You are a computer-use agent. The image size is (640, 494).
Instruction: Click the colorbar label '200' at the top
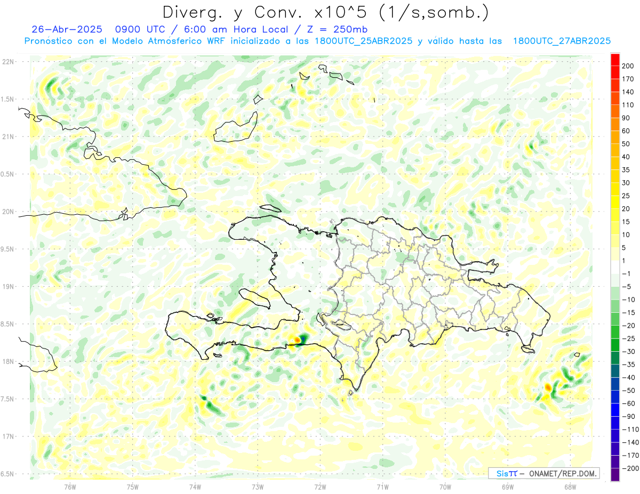coord(629,66)
